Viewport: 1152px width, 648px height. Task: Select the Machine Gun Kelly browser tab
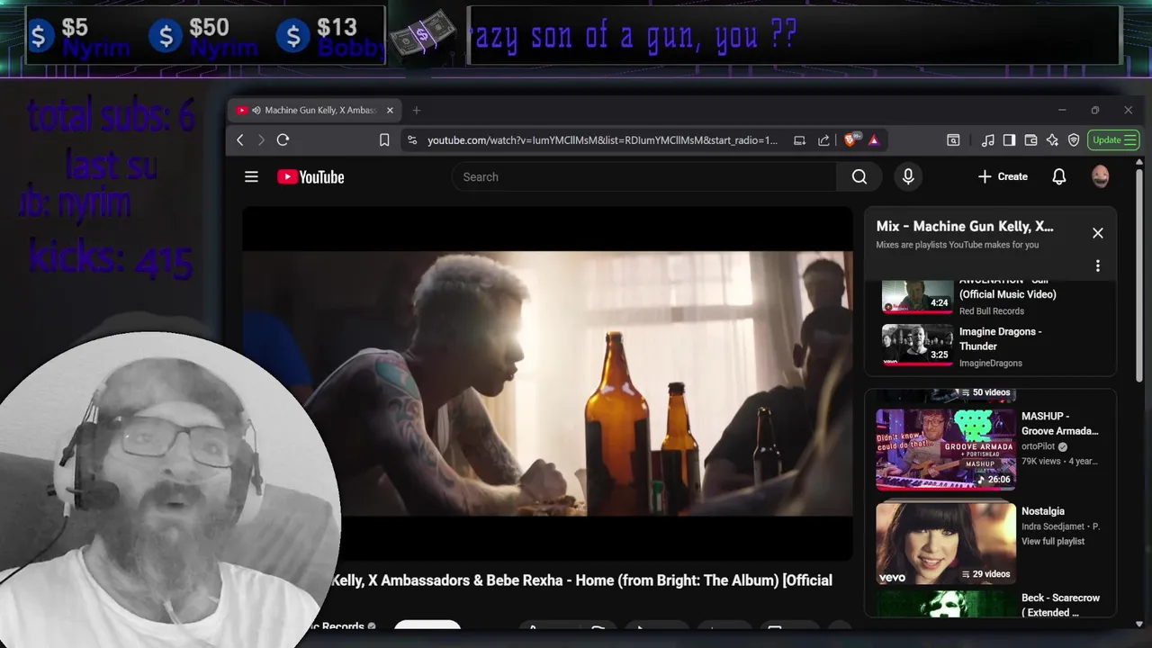(x=315, y=111)
